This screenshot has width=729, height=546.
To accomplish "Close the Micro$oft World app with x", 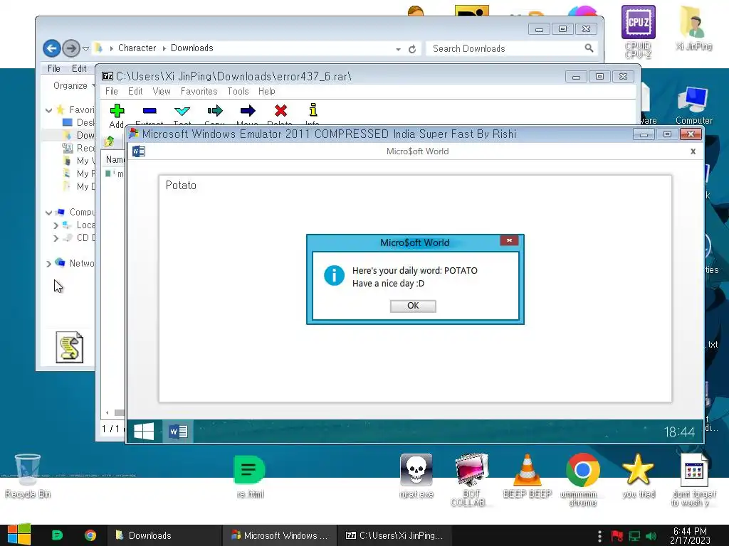I will point(693,151).
